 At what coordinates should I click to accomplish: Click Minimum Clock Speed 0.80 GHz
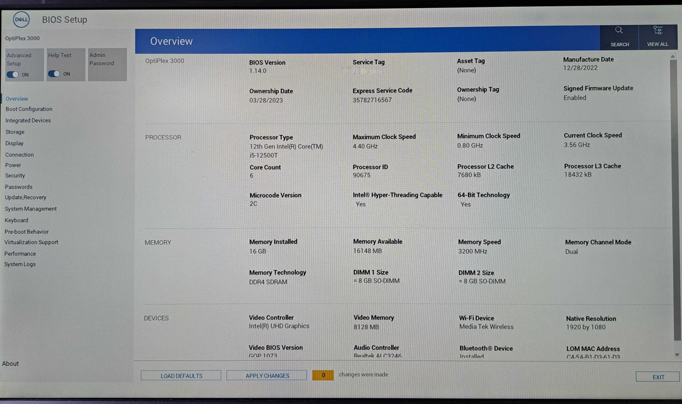click(x=470, y=145)
